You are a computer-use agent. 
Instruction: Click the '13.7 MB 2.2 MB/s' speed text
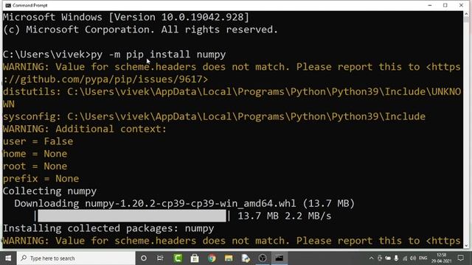pos(285,216)
